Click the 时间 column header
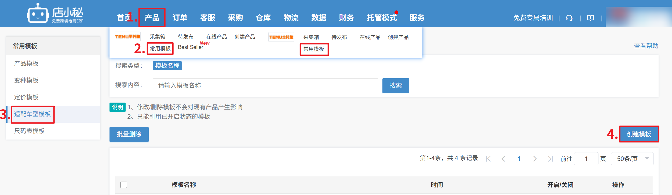 [x=437, y=185]
